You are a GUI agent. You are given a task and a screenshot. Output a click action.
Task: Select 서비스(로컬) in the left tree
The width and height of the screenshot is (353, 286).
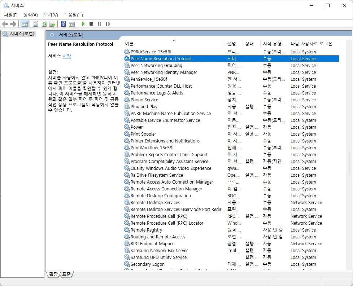click(x=22, y=34)
